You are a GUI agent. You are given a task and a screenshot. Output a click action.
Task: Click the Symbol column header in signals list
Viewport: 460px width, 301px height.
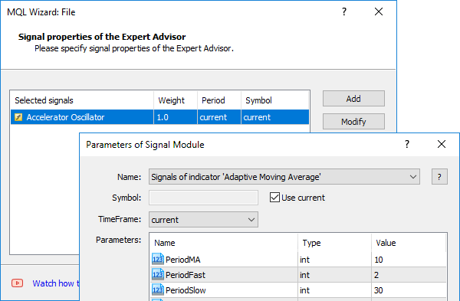(x=275, y=100)
